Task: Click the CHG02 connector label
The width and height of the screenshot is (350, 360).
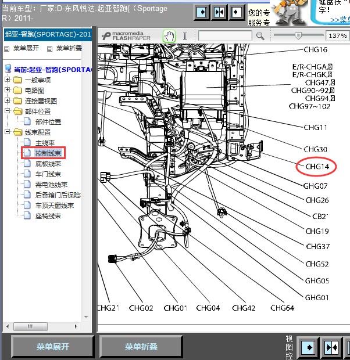Action: pyautogui.click(x=141, y=308)
